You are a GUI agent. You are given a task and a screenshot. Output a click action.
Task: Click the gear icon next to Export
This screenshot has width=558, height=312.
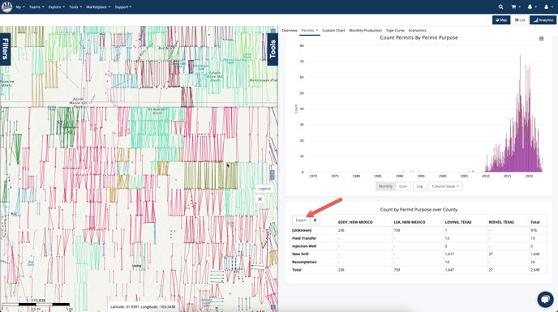[x=315, y=220]
